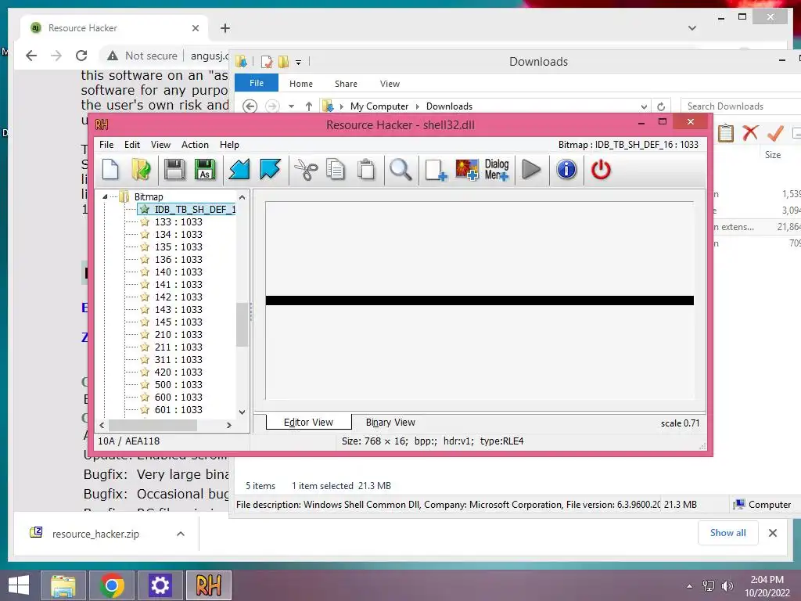Go back in Chrome browser

(31, 56)
